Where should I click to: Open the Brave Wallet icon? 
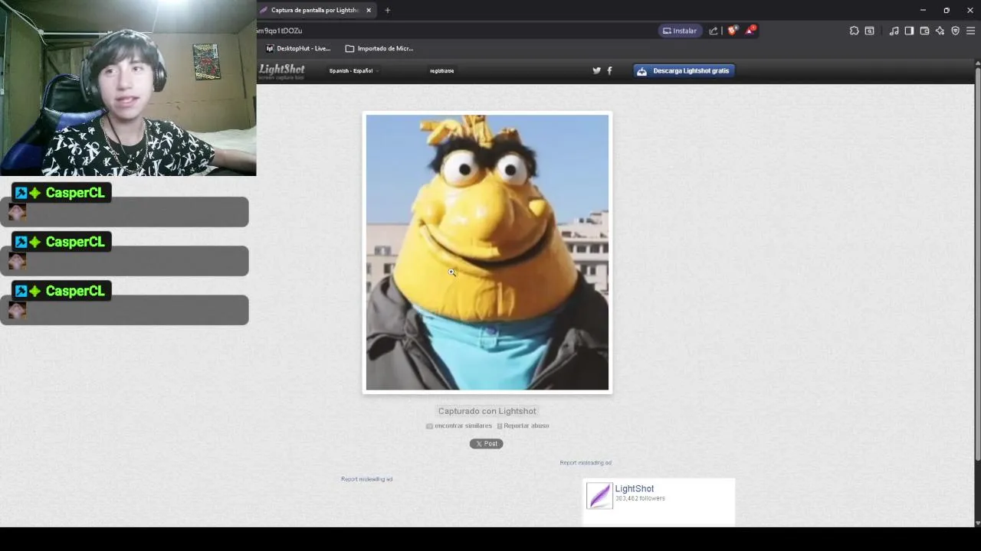click(x=924, y=31)
